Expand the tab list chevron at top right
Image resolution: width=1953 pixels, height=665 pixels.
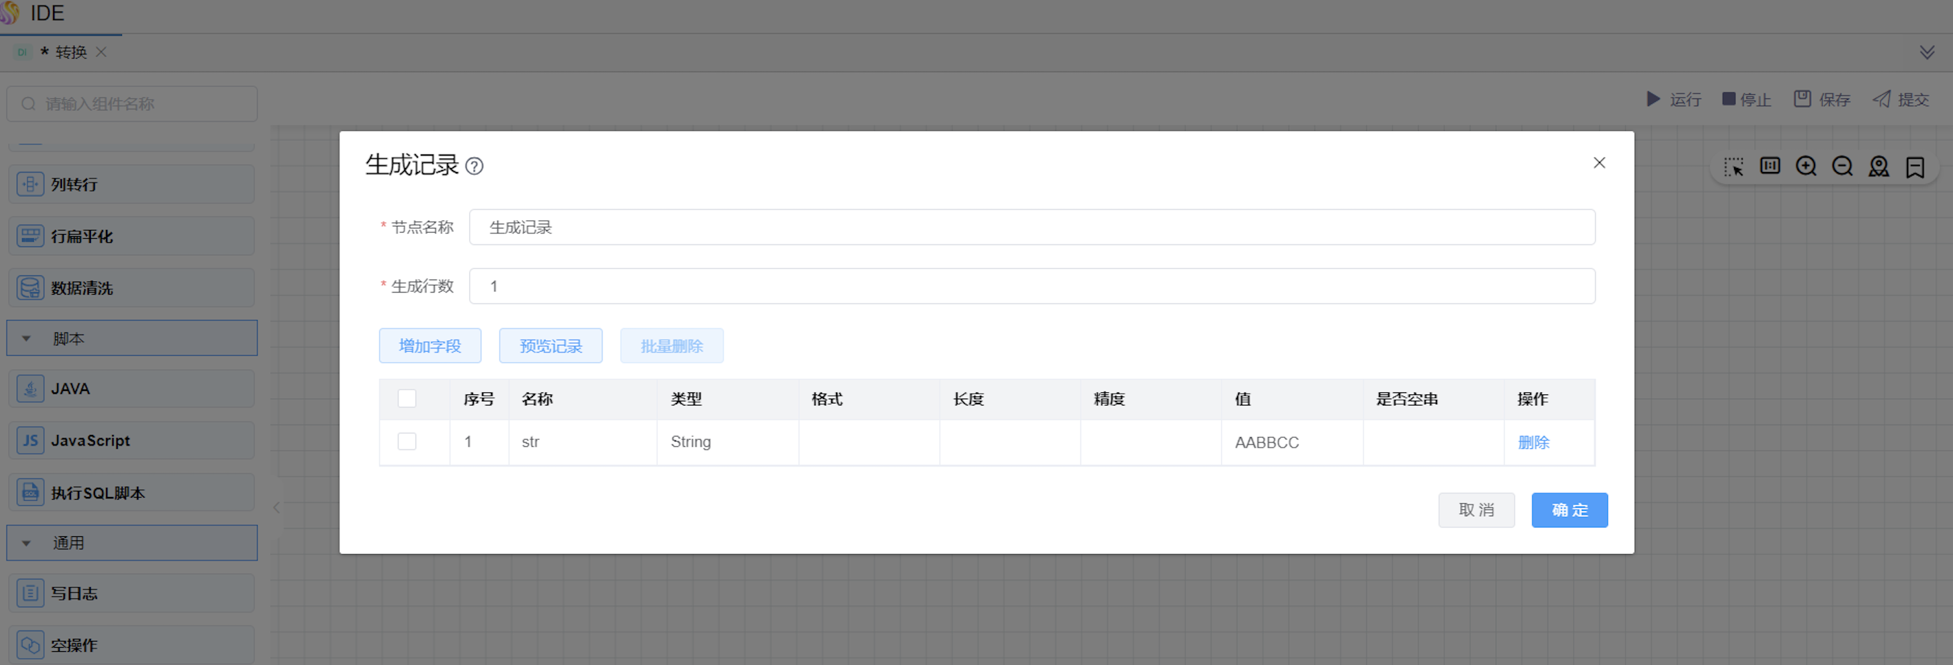pyautogui.click(x=1926, y=52)
